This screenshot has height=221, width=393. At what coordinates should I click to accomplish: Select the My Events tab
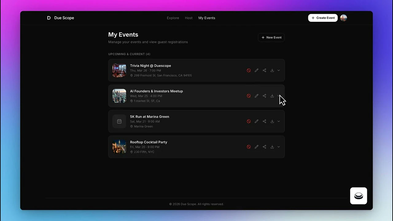coord(207,18)
